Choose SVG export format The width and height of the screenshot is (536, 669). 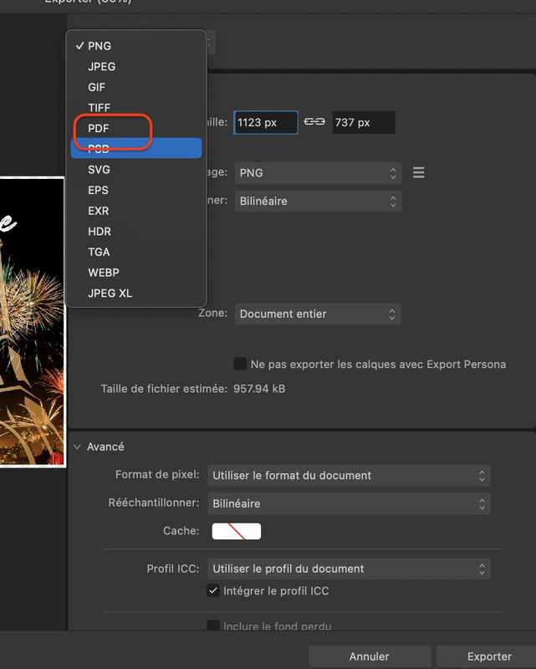click(x=136, y=170)
